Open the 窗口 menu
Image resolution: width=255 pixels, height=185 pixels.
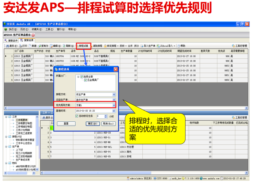61,29
